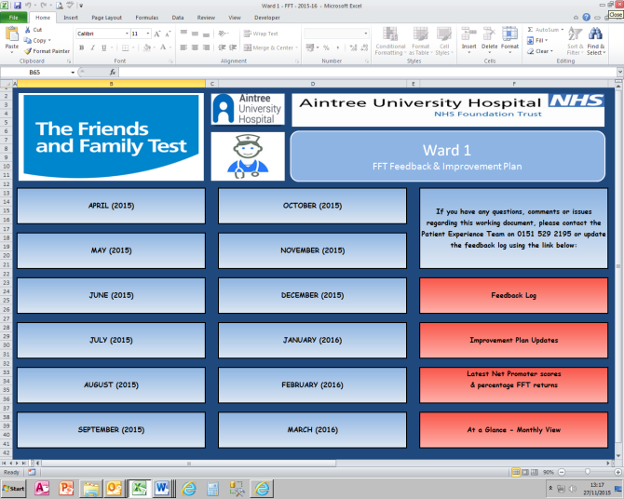The image size is (624, 499).
Task: Click Increase Decimal icon
Action: coord(353,47)
